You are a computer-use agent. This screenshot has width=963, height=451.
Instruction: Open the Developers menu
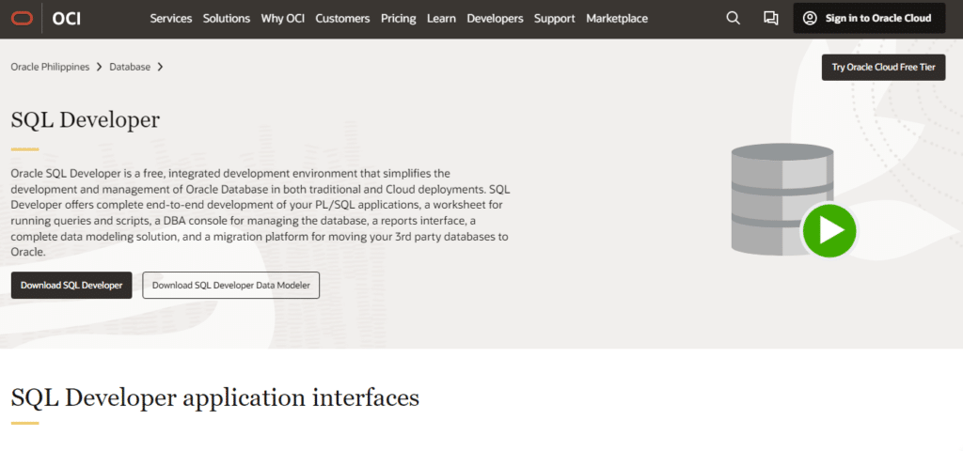coord(495,19)
